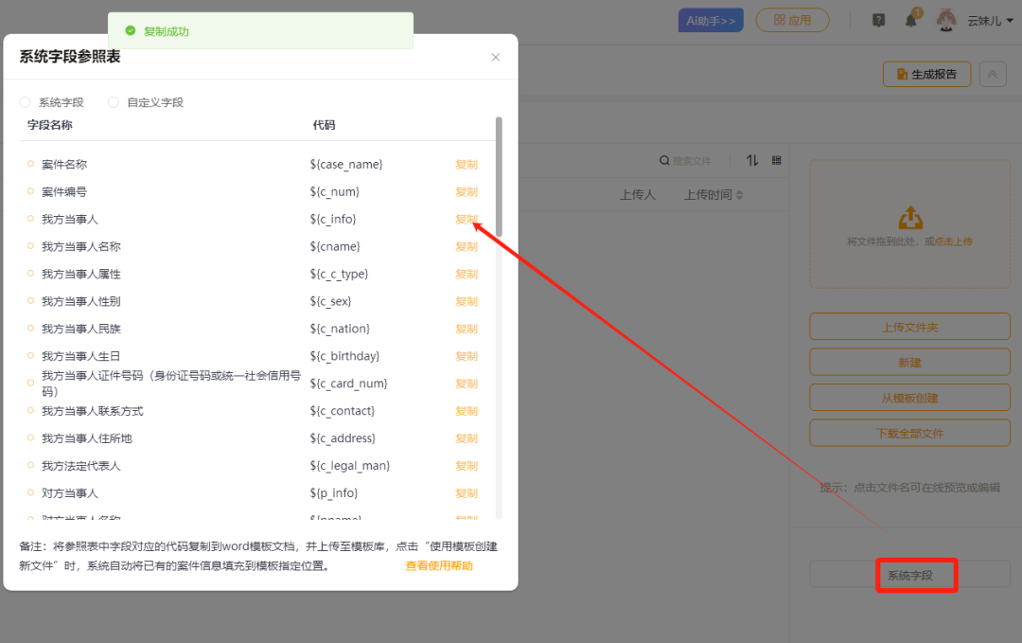Image resolution: width=1022 pixels, height=643 pixels.
Task: Switch to grid view icon
Action: tap(777, 161)
